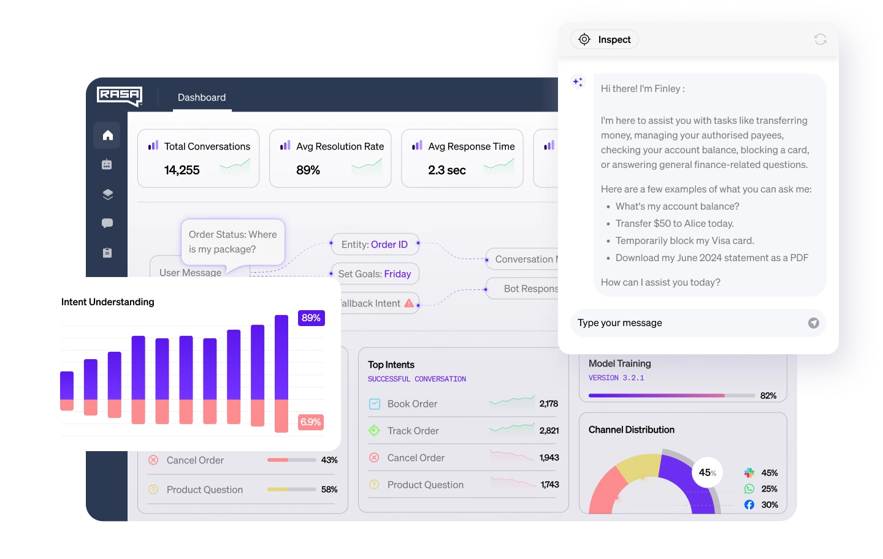
Task: Click the 6.9% label on Intent Understanding chart
Action: click(311, 422)
